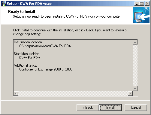Screen dimensions: 151x115
Task: Click the disabled maximize button
Action: pos(142,4)
